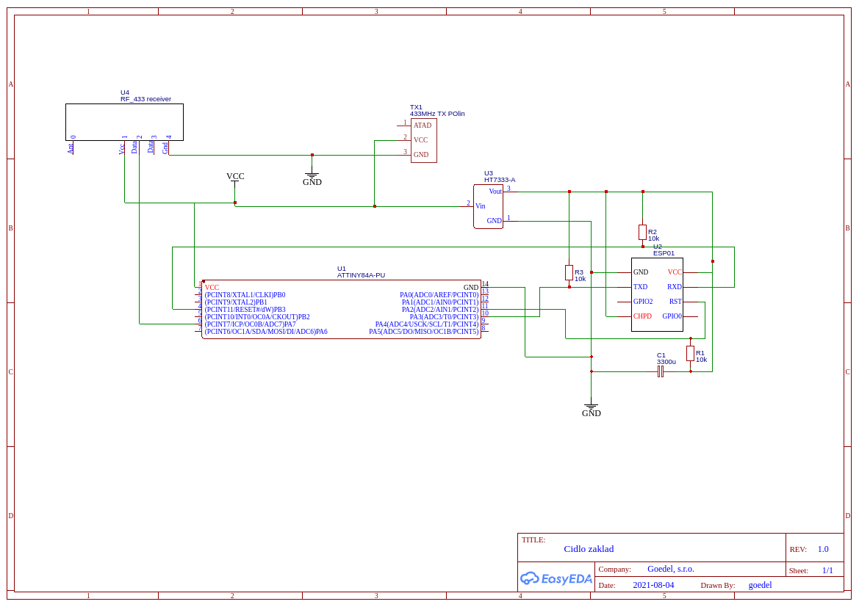
Task: Click the '(PCINT11/RESET#/dW)PB3' pin label
Action: click(245, 310)
